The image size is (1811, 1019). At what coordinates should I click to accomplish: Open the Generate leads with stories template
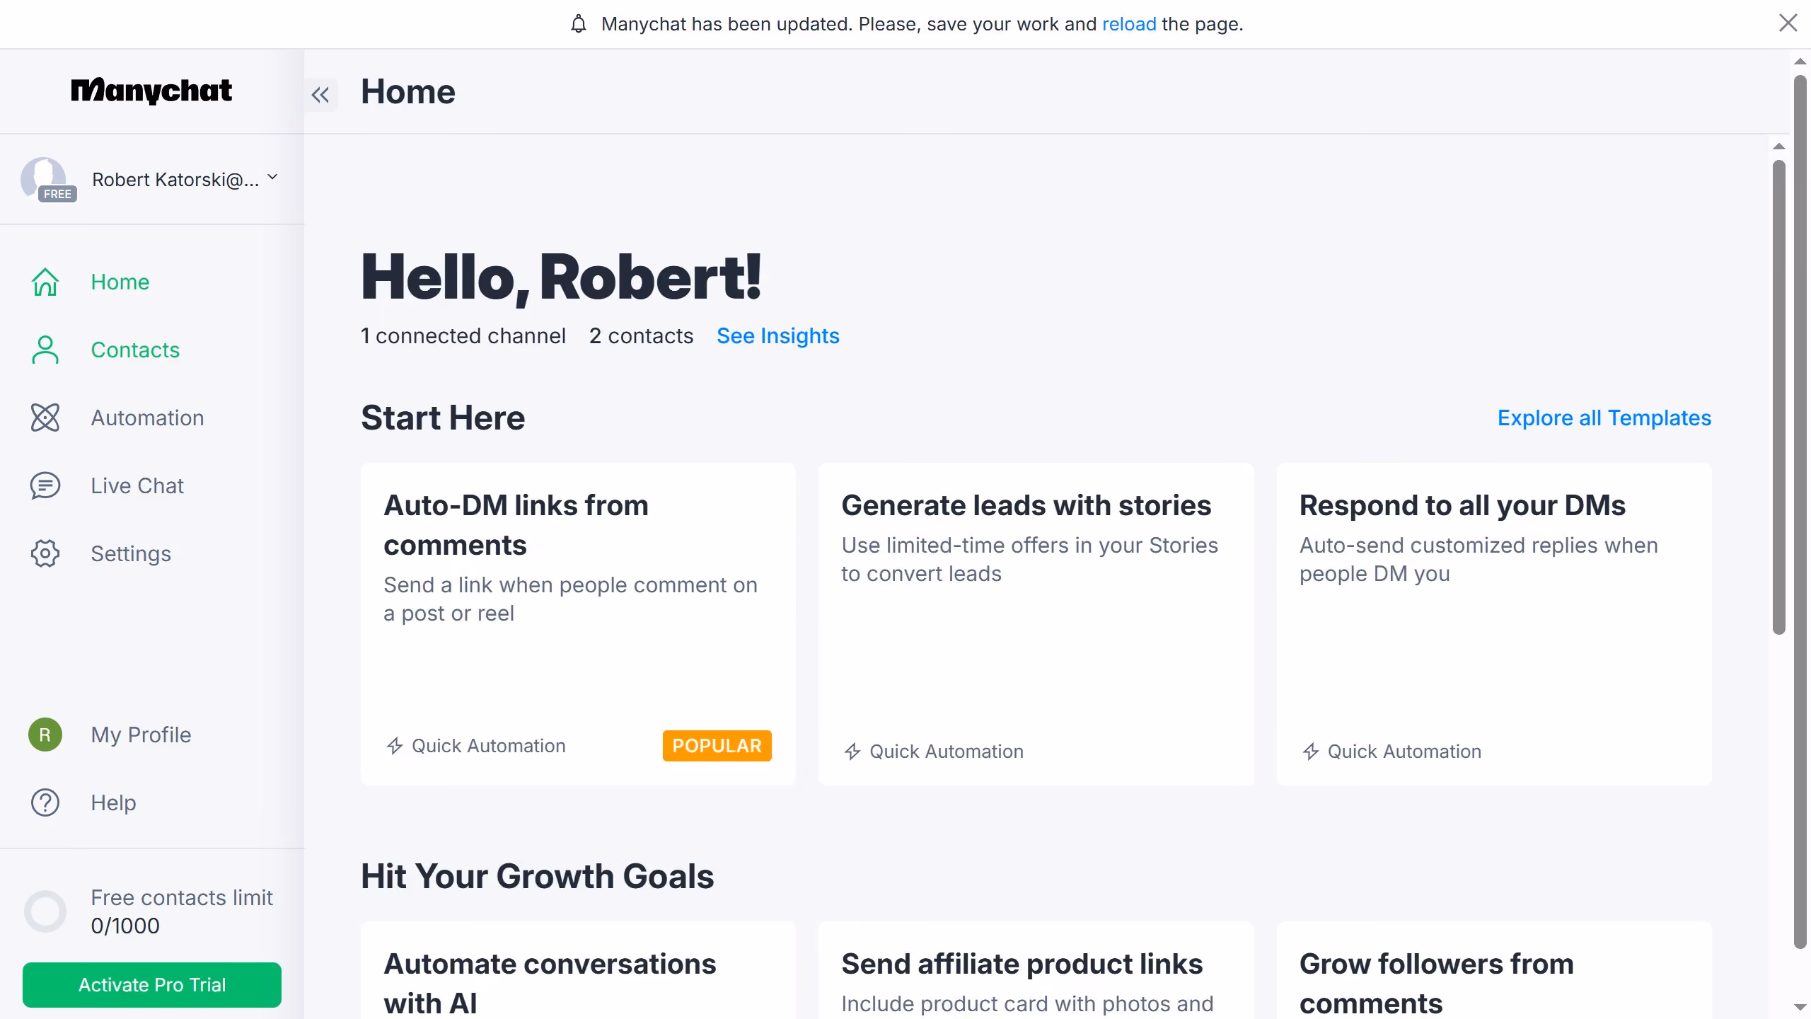(x=1036, y=623)
